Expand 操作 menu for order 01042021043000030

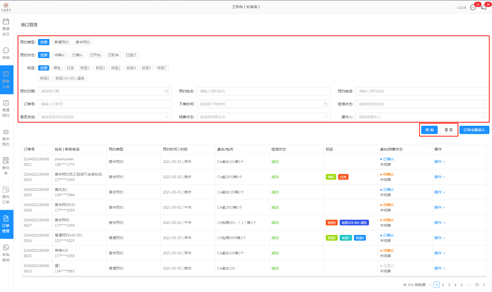(440, 177)
